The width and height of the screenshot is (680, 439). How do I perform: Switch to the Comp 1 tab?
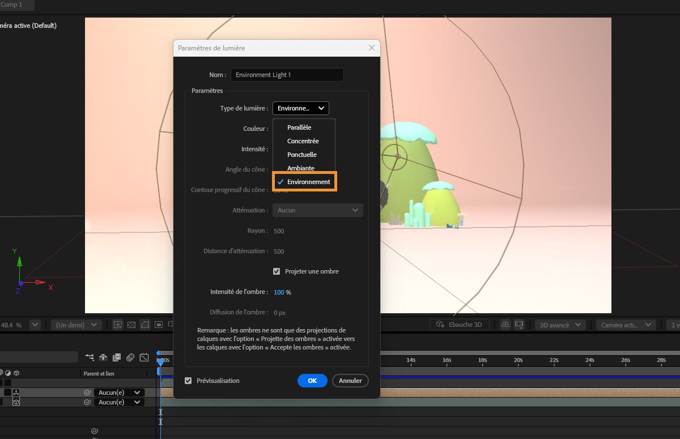(11, 5)
